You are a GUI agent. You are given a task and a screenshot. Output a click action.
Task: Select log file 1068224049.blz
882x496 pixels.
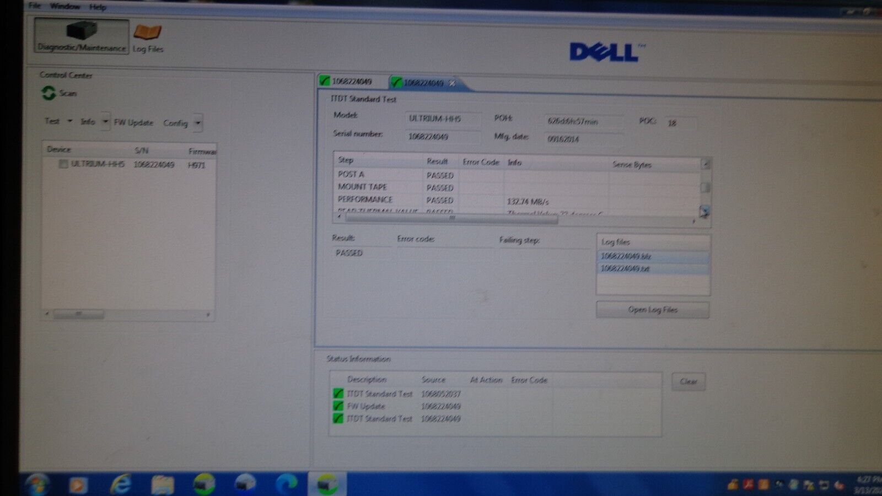653,256
